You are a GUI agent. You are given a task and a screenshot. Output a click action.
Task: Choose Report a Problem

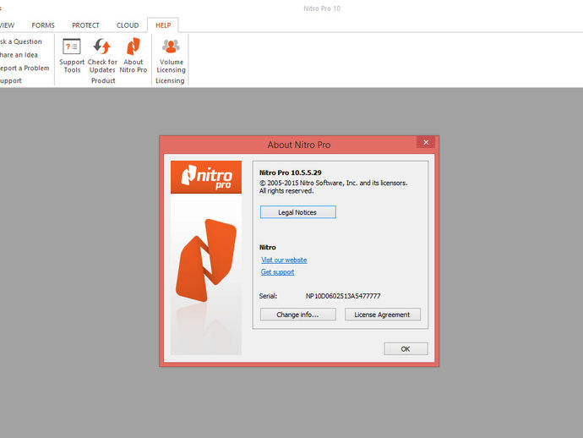(x=25, y=68)
